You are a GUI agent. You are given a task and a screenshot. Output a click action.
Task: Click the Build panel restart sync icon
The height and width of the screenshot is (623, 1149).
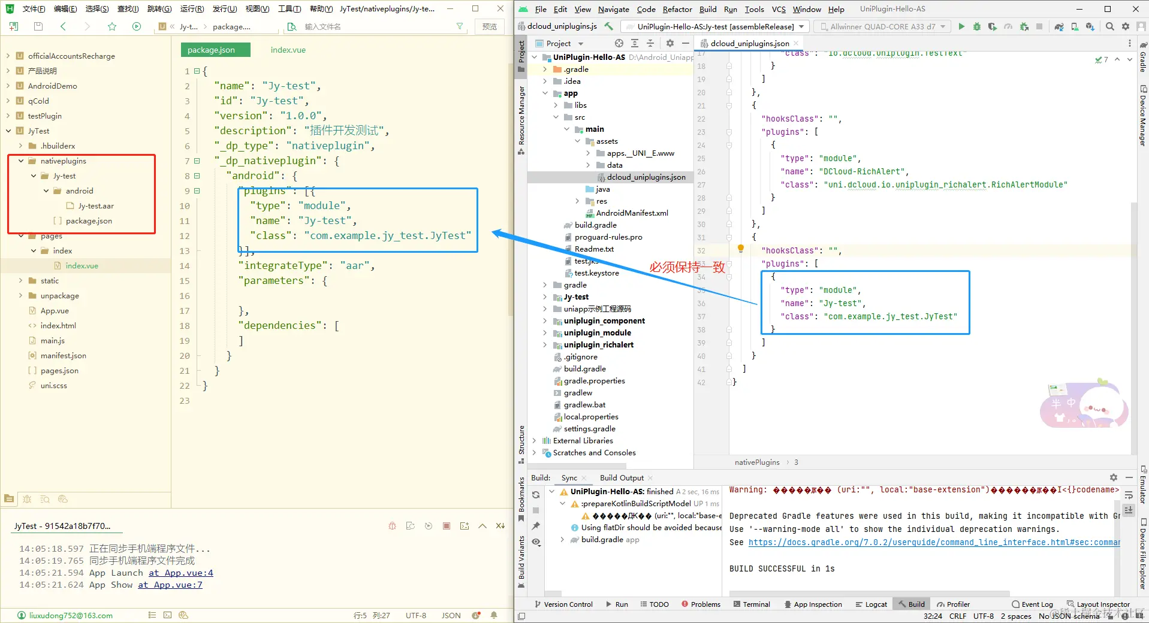point(536,495)
